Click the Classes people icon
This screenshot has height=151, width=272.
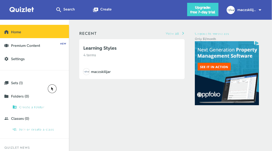[x=6, y=118]
